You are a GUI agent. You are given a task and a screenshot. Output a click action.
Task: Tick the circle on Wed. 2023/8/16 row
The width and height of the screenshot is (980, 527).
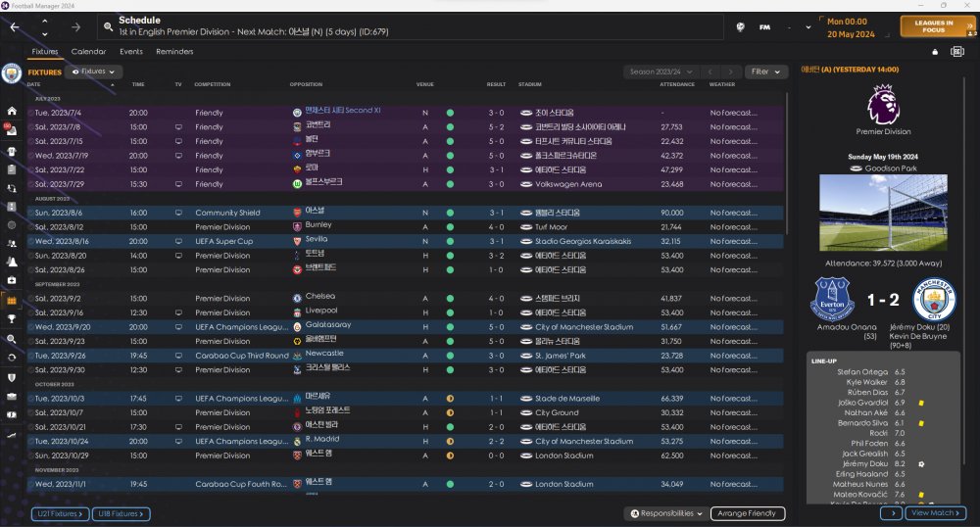click(x=30, y=242)
